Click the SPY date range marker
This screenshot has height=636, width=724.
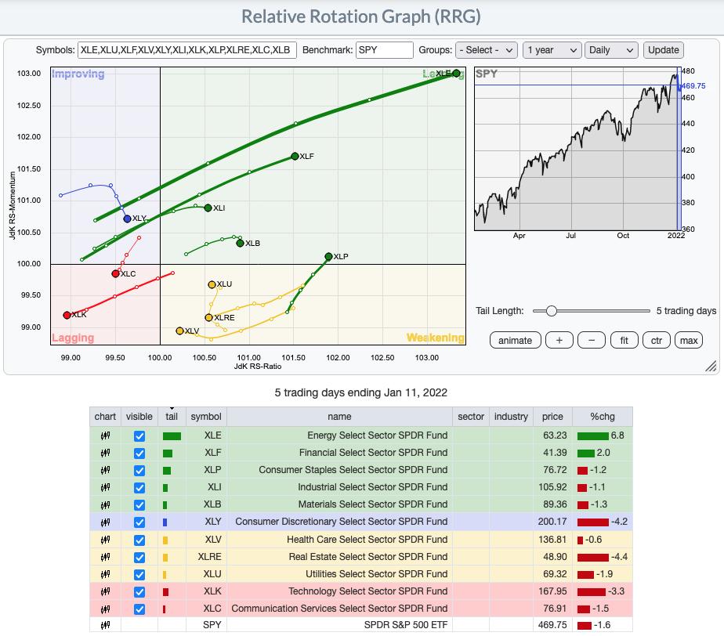point(679,149)
